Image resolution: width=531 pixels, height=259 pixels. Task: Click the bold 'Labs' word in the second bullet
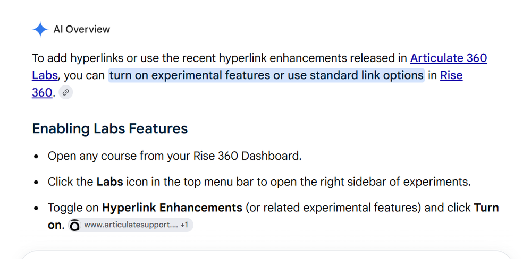(x=109, y=182)
